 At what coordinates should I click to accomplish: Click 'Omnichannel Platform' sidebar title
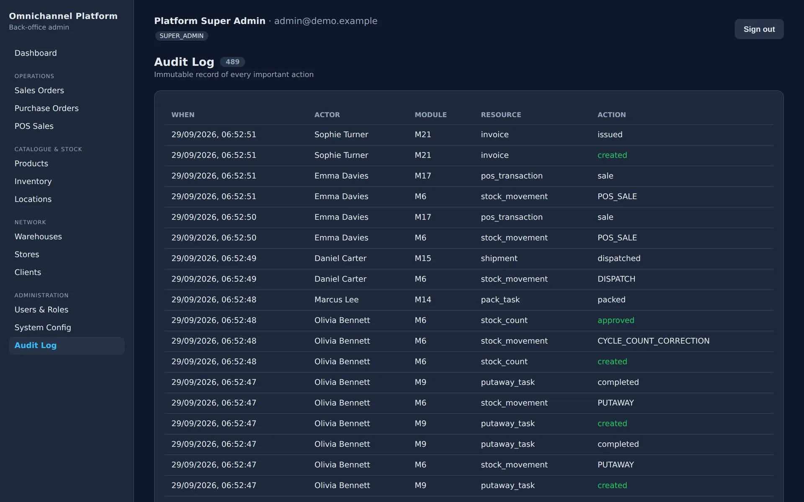(63, 16)
